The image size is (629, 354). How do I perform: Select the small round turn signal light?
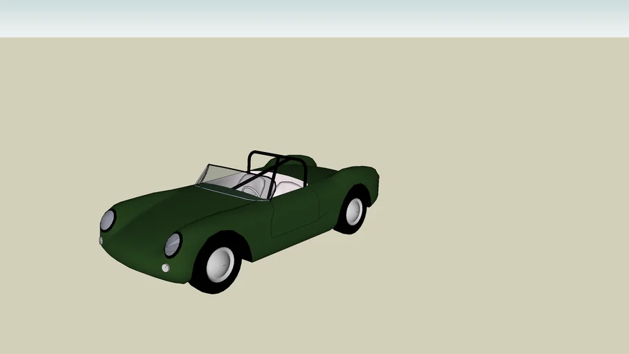pyautogui.click(x=166, y=268)
